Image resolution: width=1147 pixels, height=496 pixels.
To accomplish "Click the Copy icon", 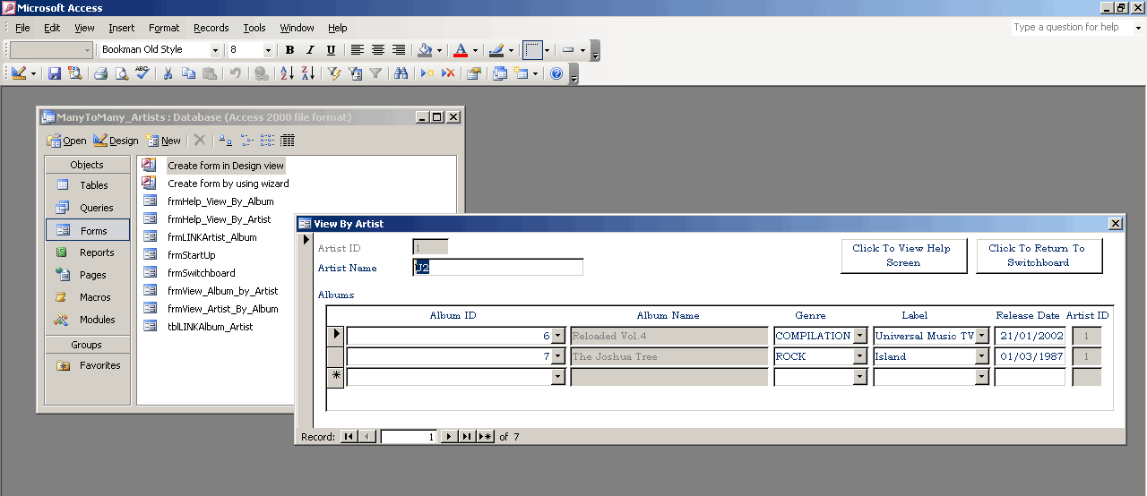I will coord(188,74).
